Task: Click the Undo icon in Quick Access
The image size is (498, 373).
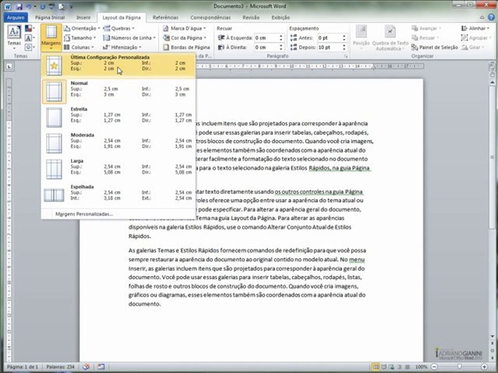Action: (x=29, y=6)
